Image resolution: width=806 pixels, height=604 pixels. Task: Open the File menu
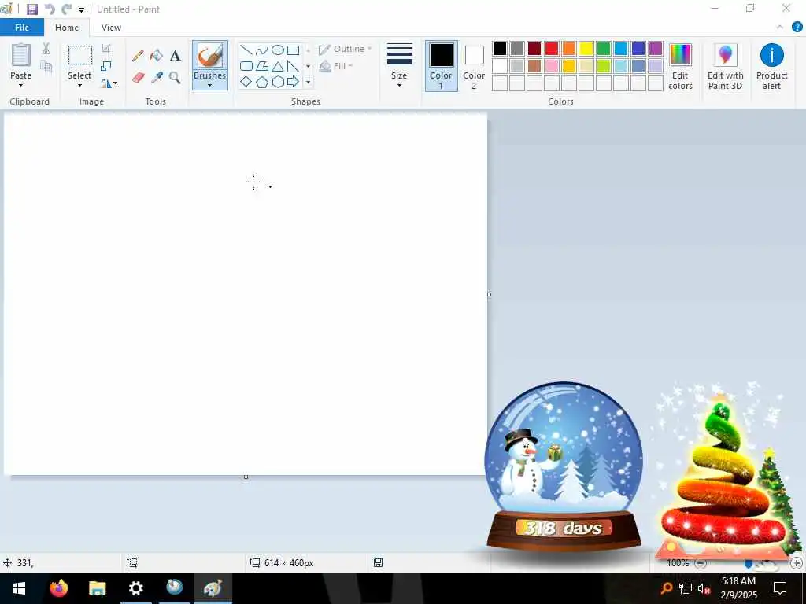point(22,28)
